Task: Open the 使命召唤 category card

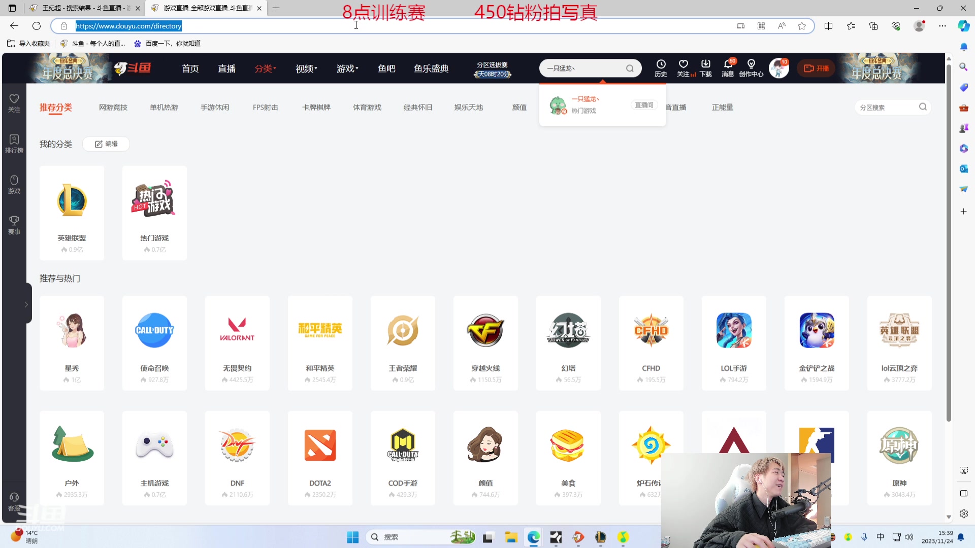Action: click(154, 343)
